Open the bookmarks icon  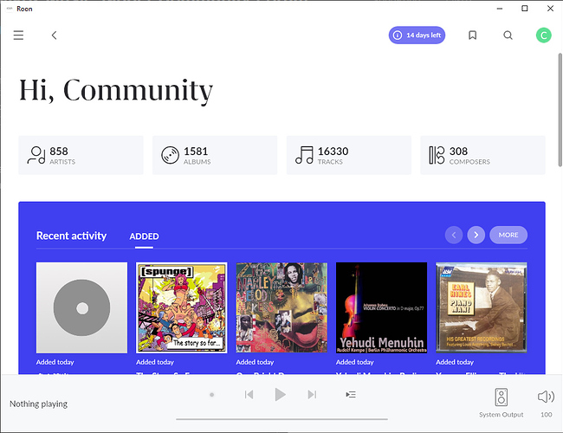[x=472, y=36]
